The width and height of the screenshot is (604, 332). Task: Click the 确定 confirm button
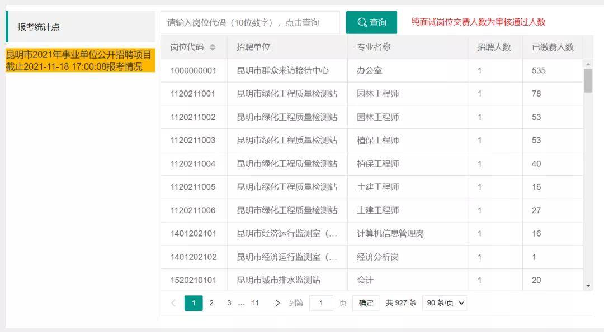coord(366,303)
